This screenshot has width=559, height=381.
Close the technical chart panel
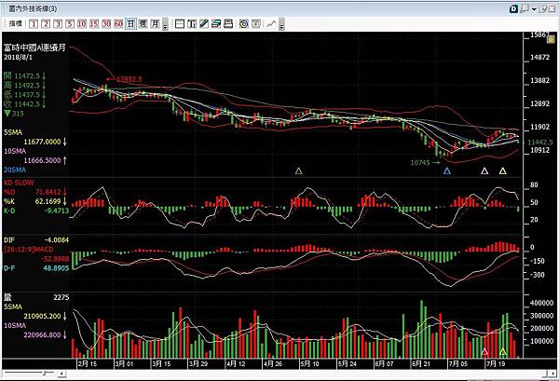(552, 9)
